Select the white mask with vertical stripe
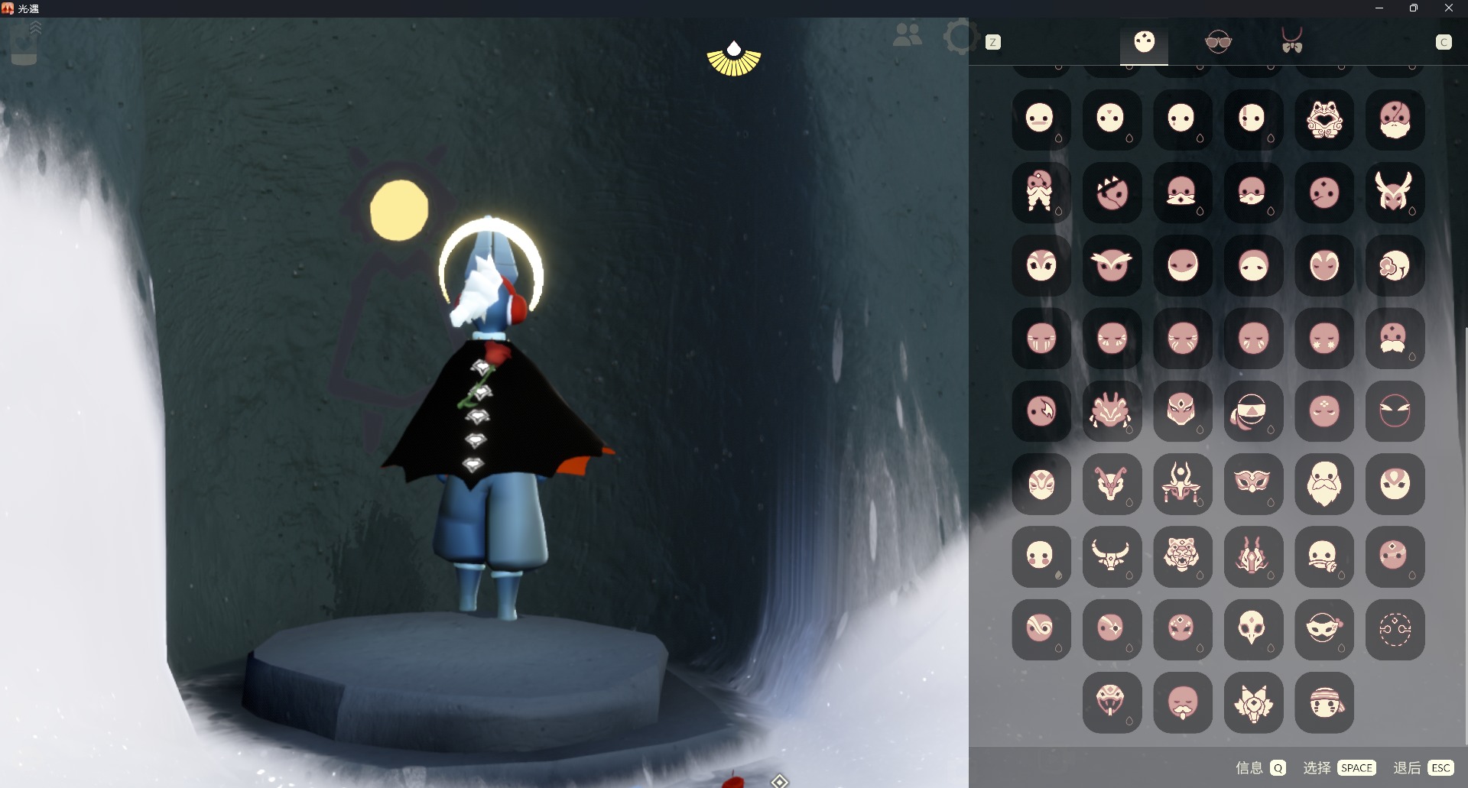The image size is (1468, 788). coord(1253,120)
